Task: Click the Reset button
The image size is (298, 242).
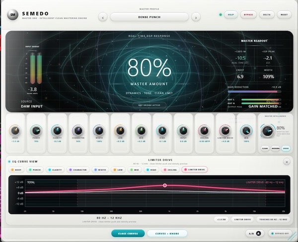Action: 284,14
